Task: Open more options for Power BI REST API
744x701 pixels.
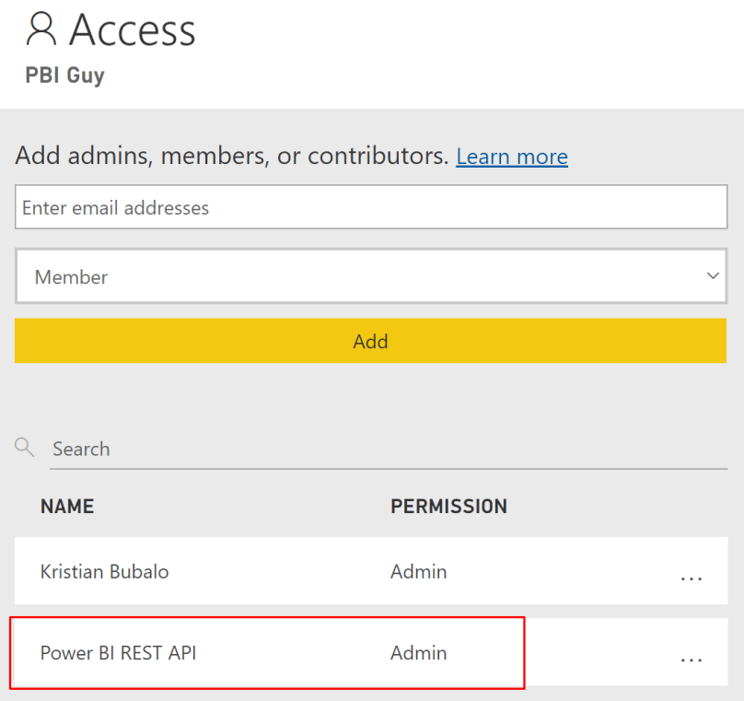Action: click(x=691, y=660)
